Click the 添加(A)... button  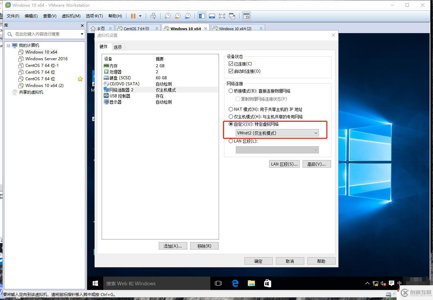(173, 246)
